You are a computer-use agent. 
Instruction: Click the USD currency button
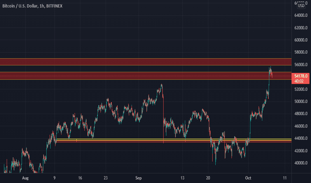pyautogui.click(x=301, y=6)
